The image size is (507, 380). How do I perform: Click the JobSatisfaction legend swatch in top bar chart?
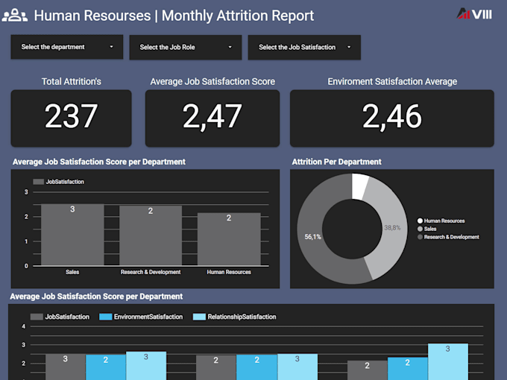pyautogui.click(x=39, y=182)
